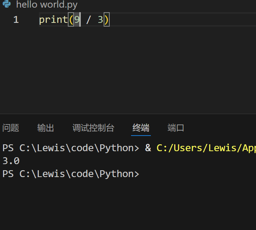Focus the last terminal prompt line
256x230 pixels.
coord(70,174)
